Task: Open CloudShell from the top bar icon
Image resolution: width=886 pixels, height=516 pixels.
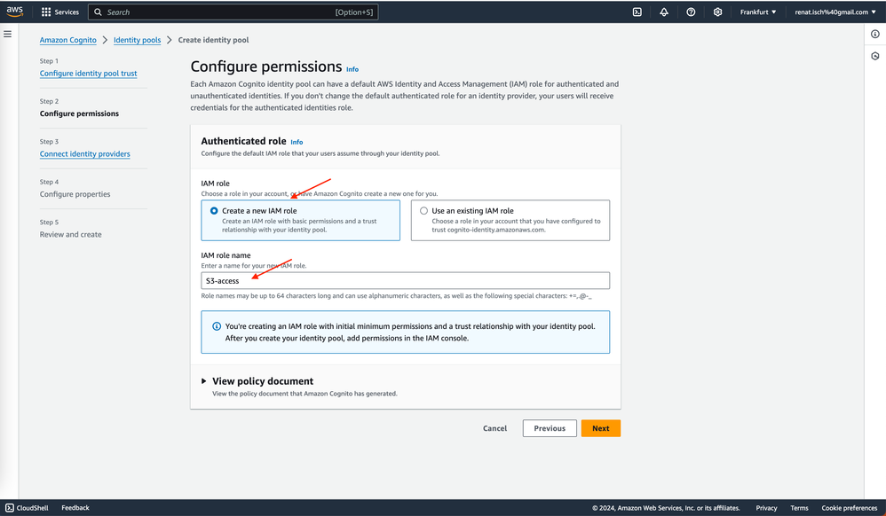Action: click(x=637, y=12)
